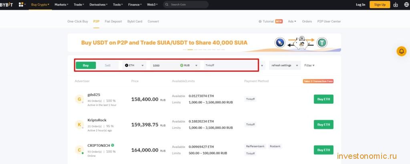Click available 0.18820234 ETH
The image size is (410, 164).
pos(201,121)
